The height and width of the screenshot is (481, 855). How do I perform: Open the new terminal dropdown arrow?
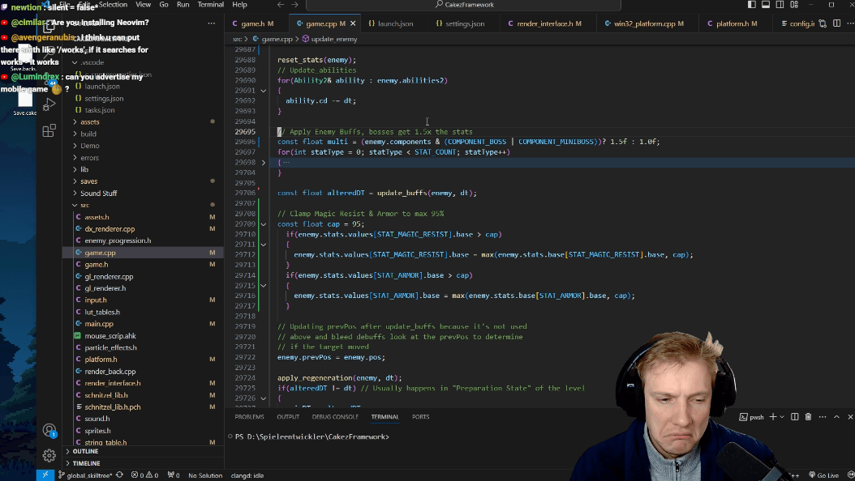coord(781,417)
